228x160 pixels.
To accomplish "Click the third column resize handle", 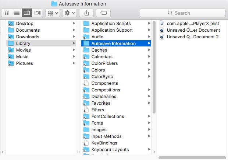I will pos(154,152).
